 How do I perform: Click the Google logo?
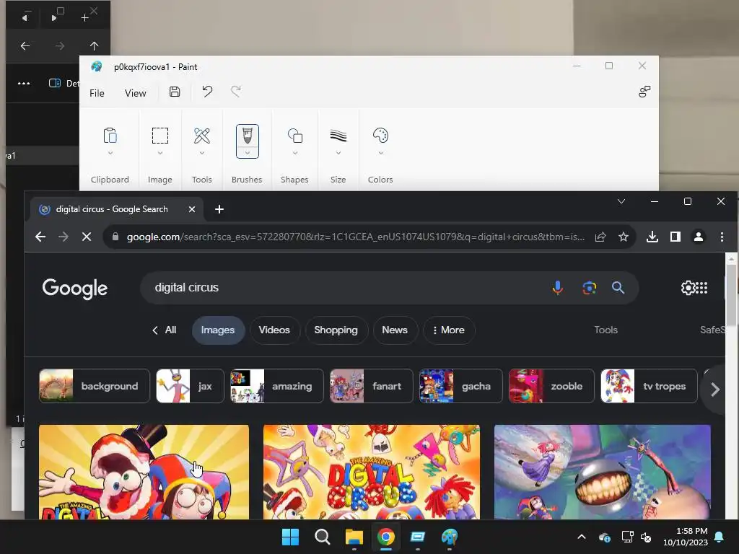coord(75,289)
